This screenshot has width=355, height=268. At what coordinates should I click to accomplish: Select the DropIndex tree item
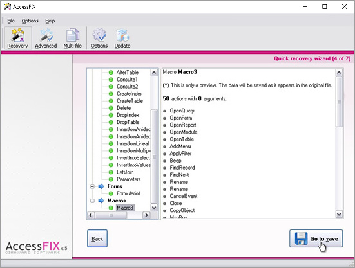[x=128, y=115]
